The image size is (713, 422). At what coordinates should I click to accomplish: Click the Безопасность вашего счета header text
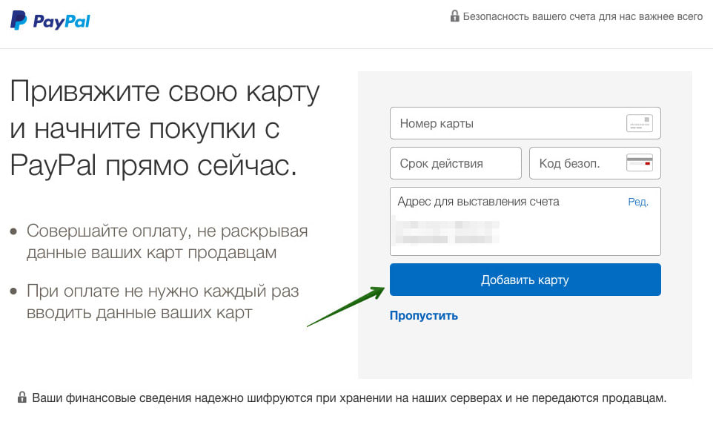pyautogui.click(x=583, y=17)
